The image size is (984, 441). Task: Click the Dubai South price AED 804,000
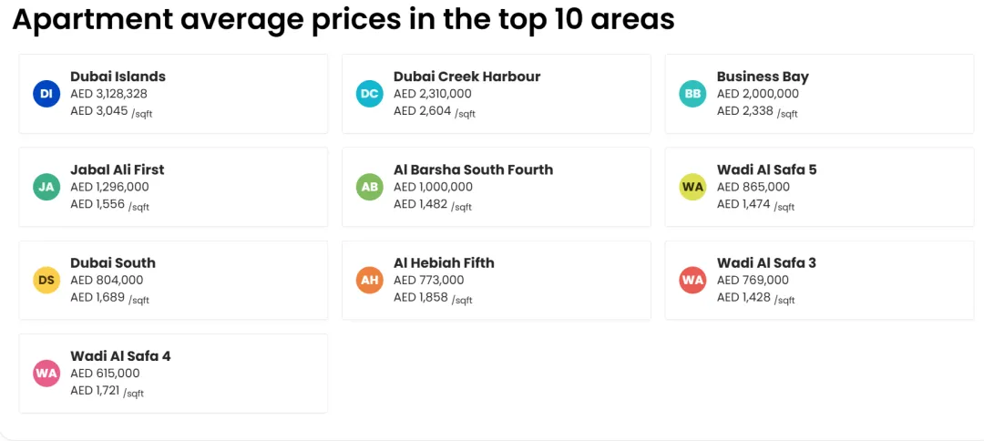(107, 280)
